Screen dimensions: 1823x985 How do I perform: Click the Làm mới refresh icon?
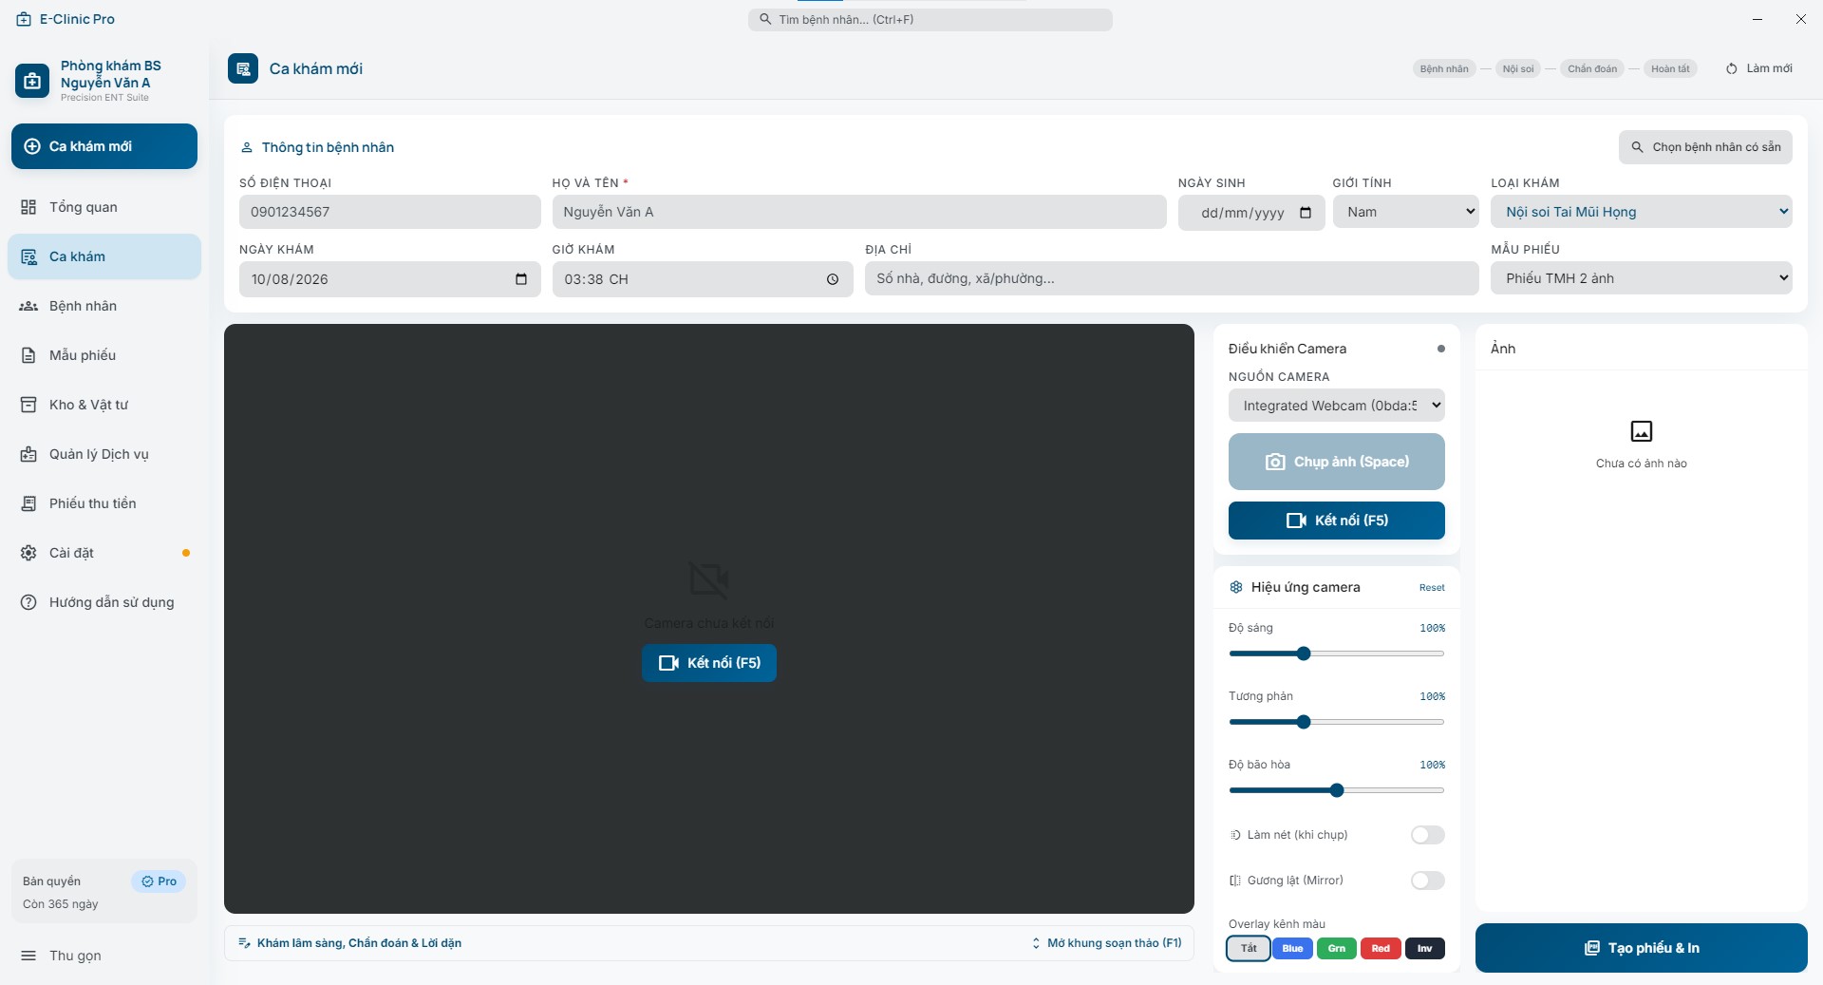click(1732, 68)
